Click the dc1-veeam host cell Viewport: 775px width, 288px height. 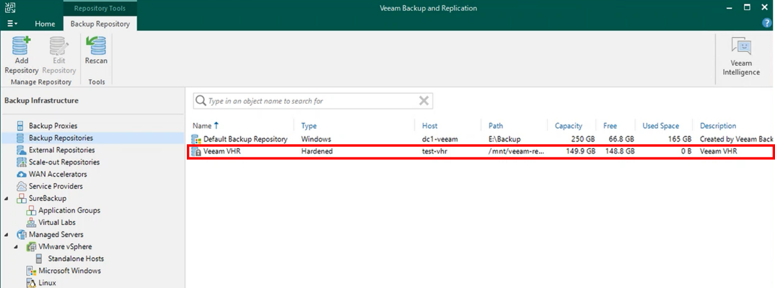click(439, 139)
